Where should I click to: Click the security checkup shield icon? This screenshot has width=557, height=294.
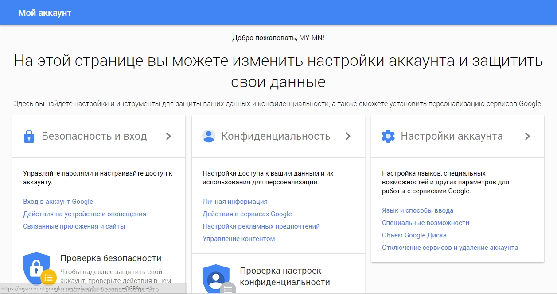(x=37, y=268)
